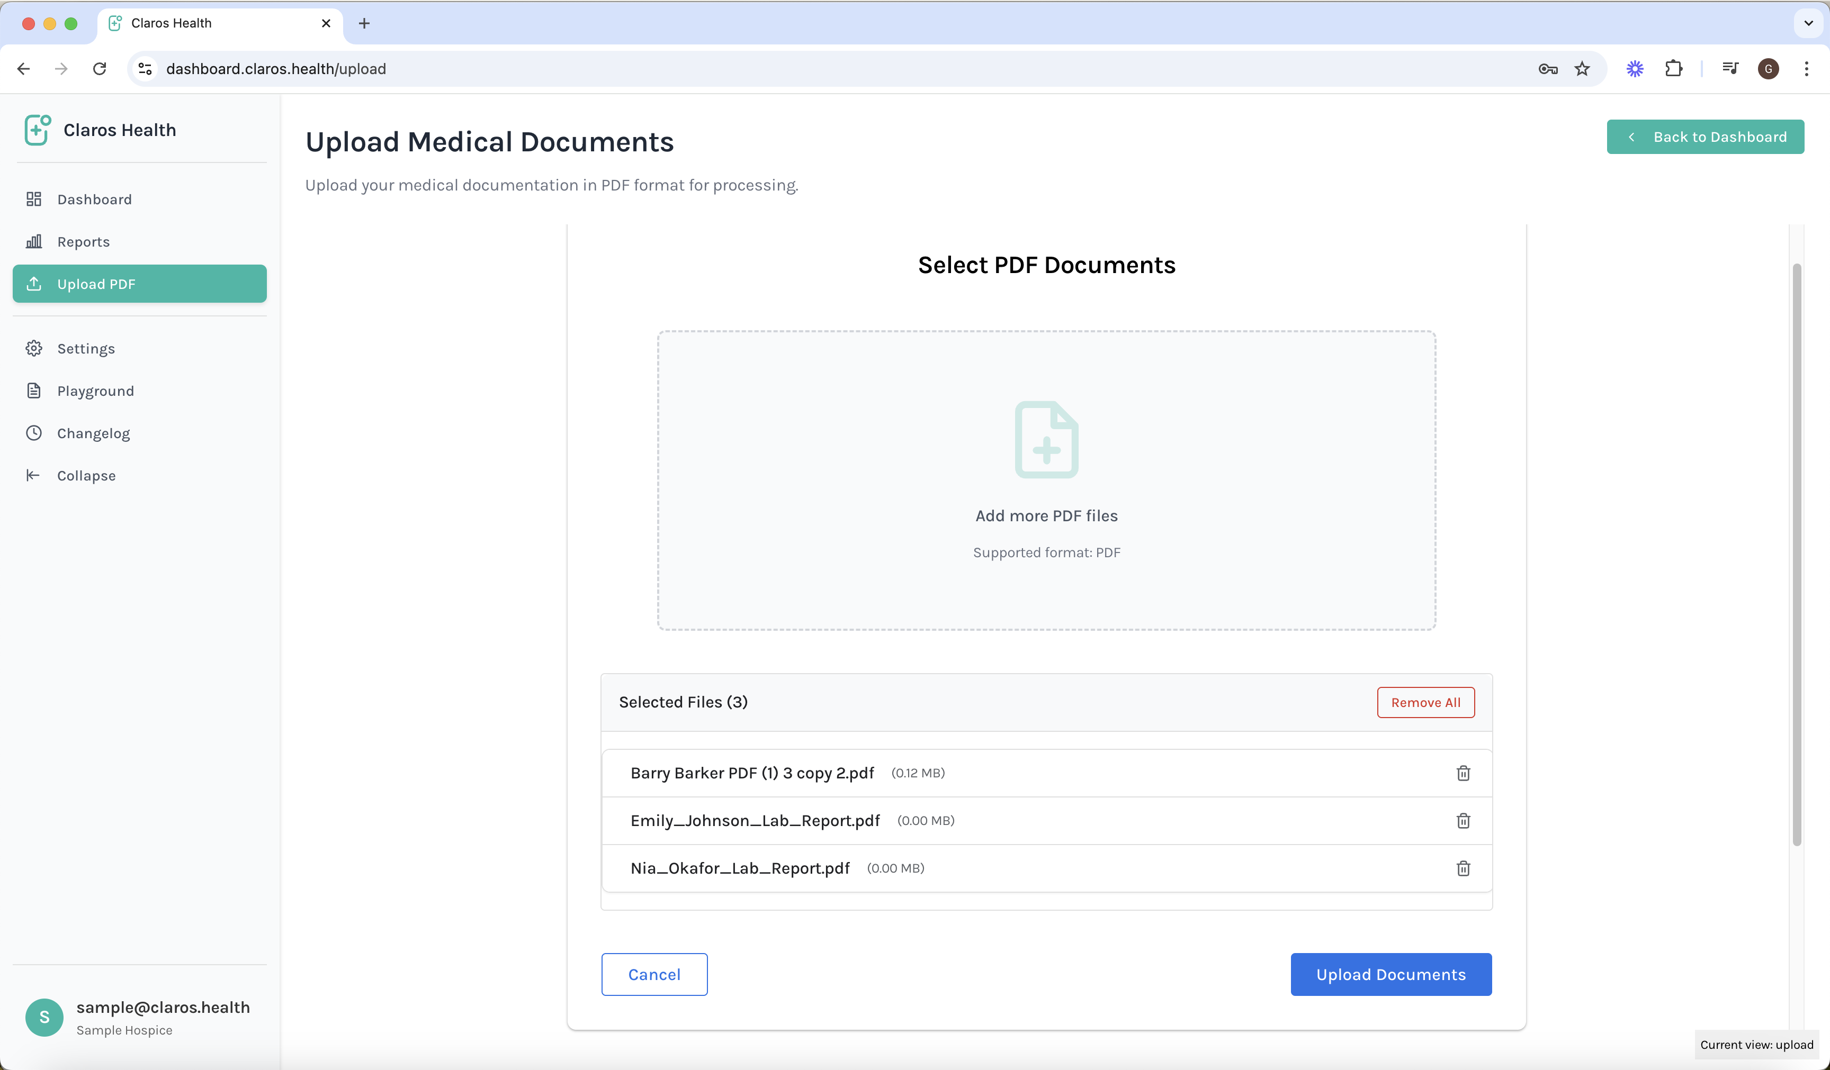Open the Settings sidebar item
Image resolution: width=1830 pixels, height=1070 pixels.
click(x=86, y=348)
